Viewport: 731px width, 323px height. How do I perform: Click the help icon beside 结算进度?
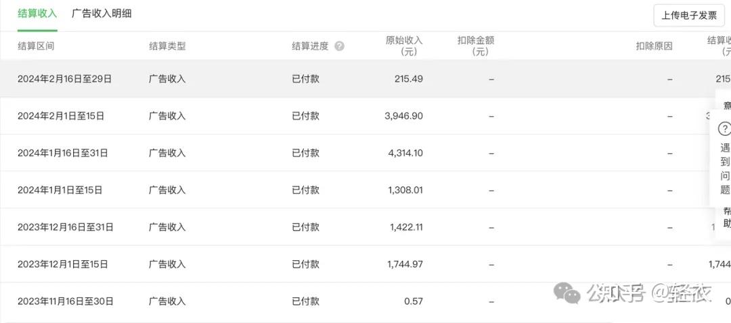tap(339, 47)
